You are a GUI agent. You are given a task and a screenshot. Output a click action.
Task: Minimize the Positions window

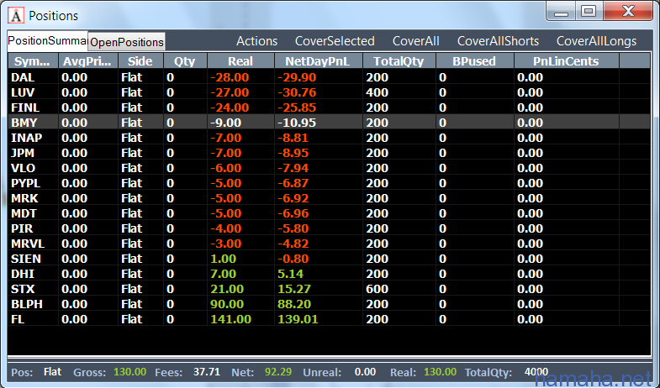[x=561, y=11]
